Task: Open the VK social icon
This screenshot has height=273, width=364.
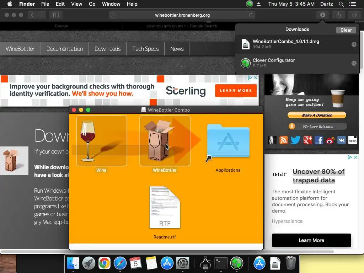Action: coord(341,140)
